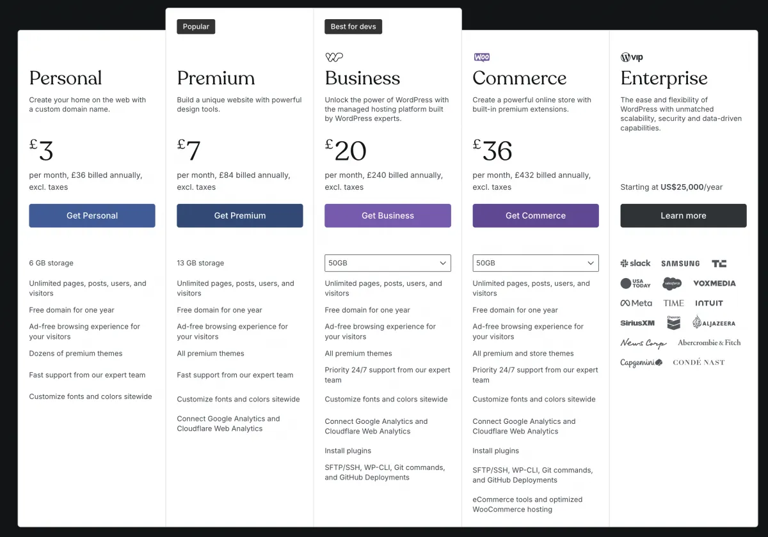
Task: Click Get Business
Action: click(x=387, y=215)
